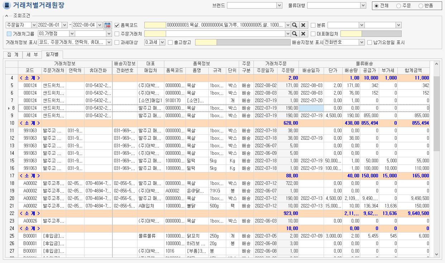This screenshot has height=263, width=445.
Task: Clear 품목코드 filter with the X icon
Action: (x=303, y=25)
